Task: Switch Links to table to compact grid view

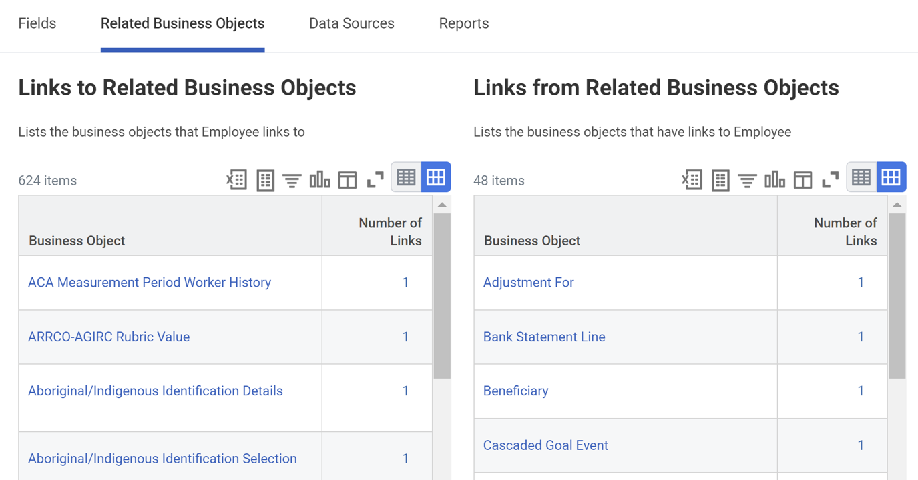Action: click(406, 177)
